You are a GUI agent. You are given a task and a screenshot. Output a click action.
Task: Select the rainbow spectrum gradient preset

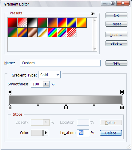click(52, 32)
